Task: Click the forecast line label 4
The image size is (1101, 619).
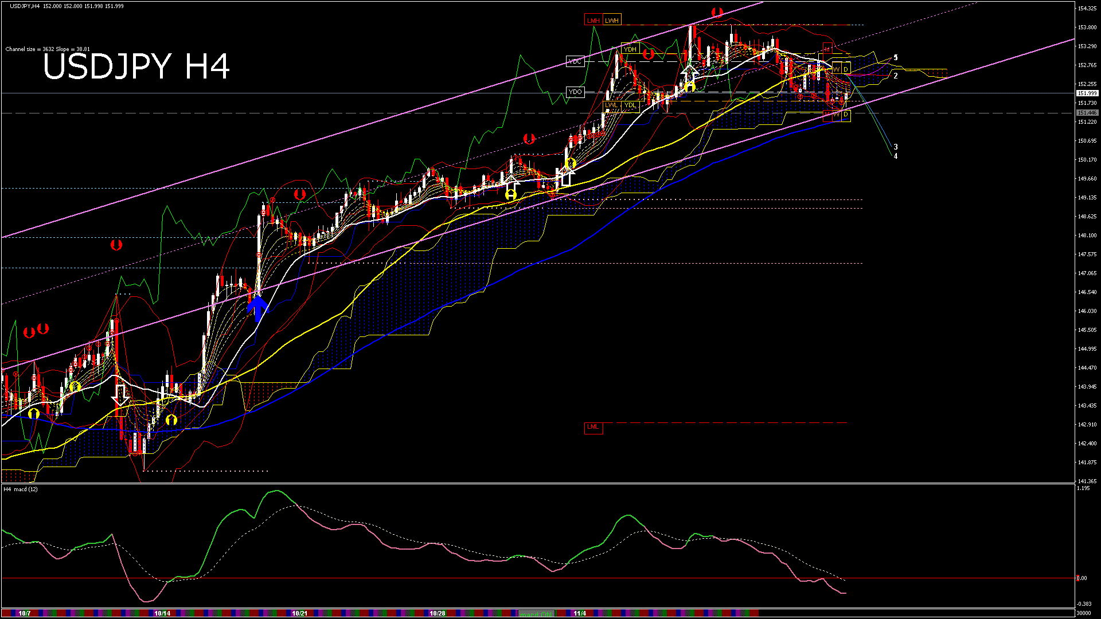Action: (x=896, y=156)
